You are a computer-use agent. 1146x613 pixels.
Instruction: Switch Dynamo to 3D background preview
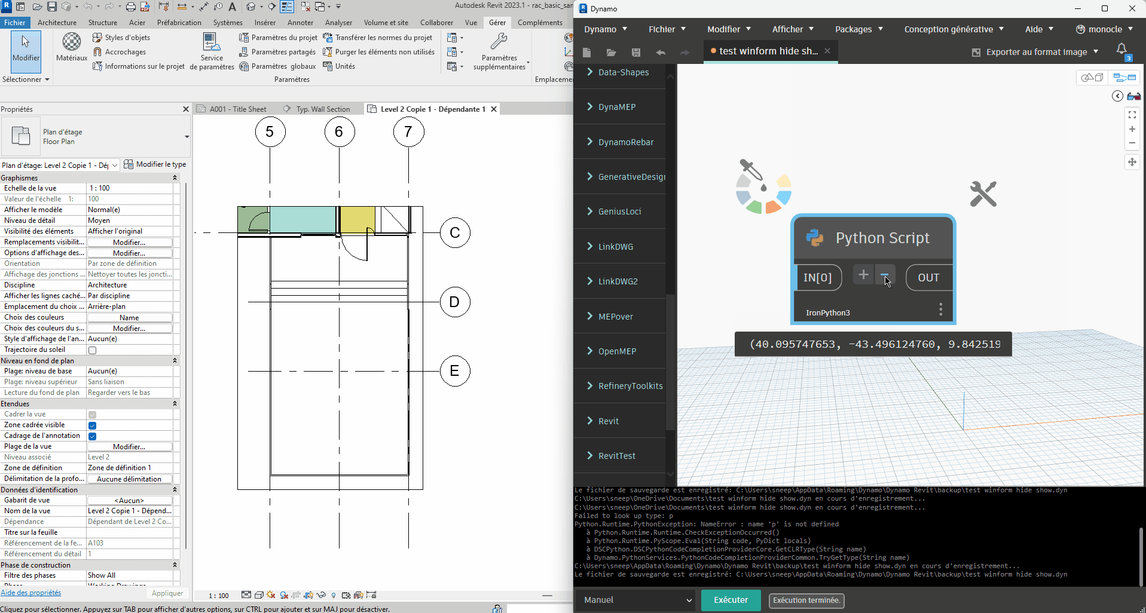1092,78
